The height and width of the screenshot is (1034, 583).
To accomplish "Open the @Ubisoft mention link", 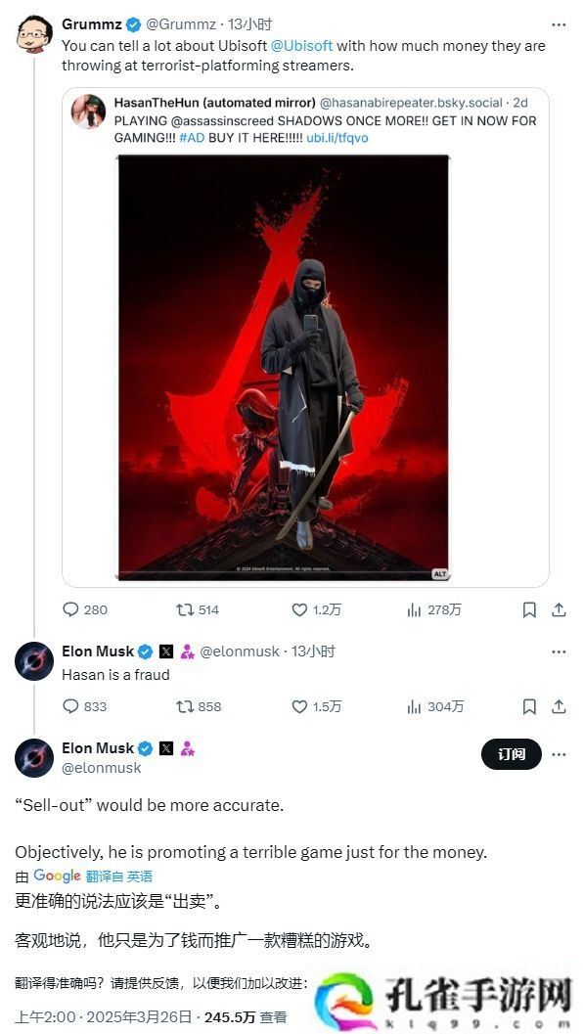I will [x=302, y=46].
